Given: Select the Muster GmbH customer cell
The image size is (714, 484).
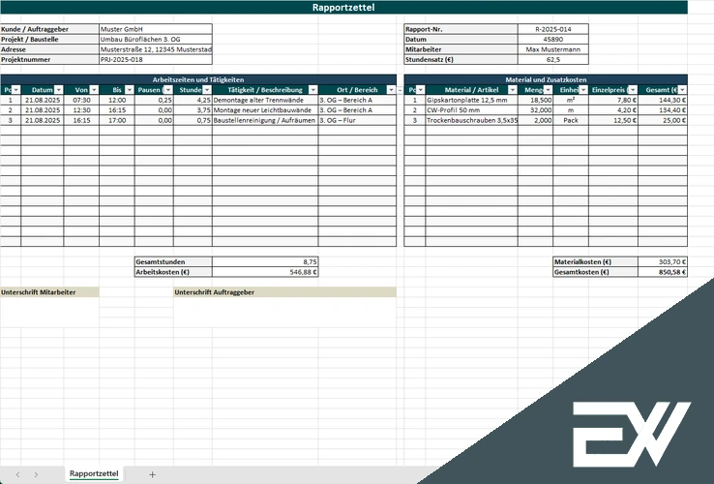Looking at the screenshot, I should click(156, 29).
